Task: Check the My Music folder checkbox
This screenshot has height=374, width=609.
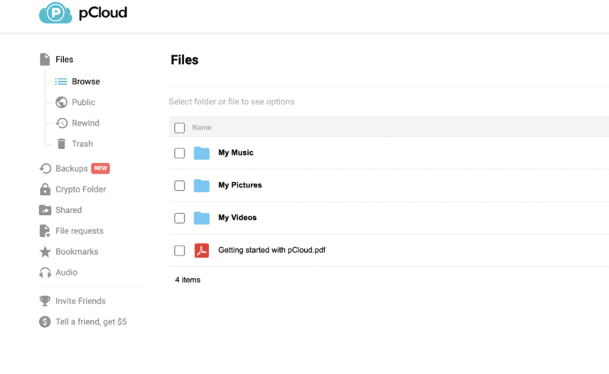Action: click(x=180, y=153)
